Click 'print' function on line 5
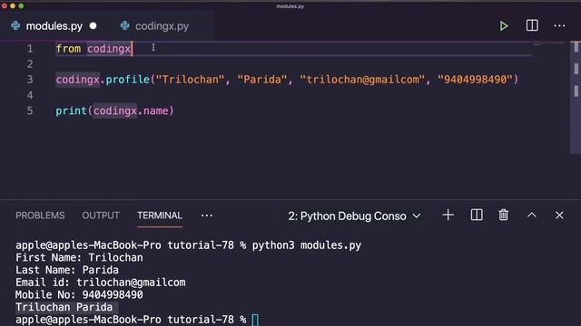This screenshot has width=581, height=326. click(x=71, y=110)
